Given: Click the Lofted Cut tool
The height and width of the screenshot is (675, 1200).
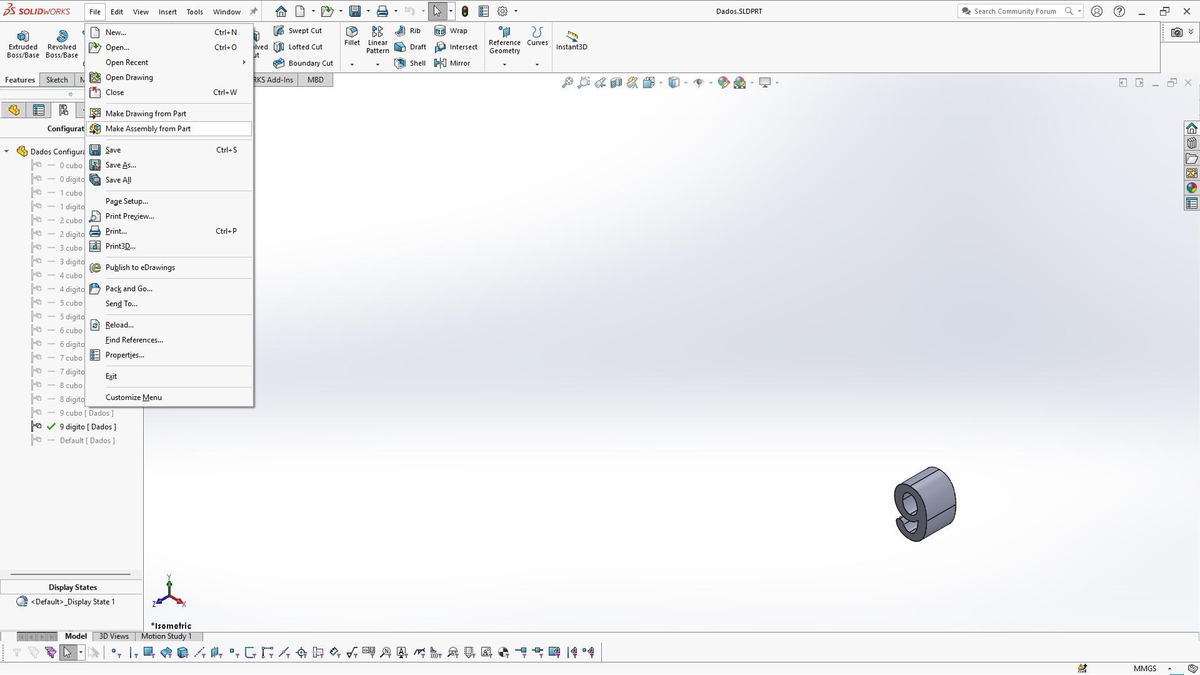Looking at the screenshot, I should 298,47.
